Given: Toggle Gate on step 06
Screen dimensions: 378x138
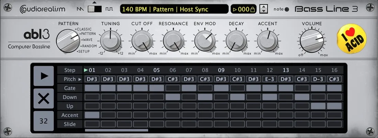Looking at the screenshot, I should [x=173, y=88].
